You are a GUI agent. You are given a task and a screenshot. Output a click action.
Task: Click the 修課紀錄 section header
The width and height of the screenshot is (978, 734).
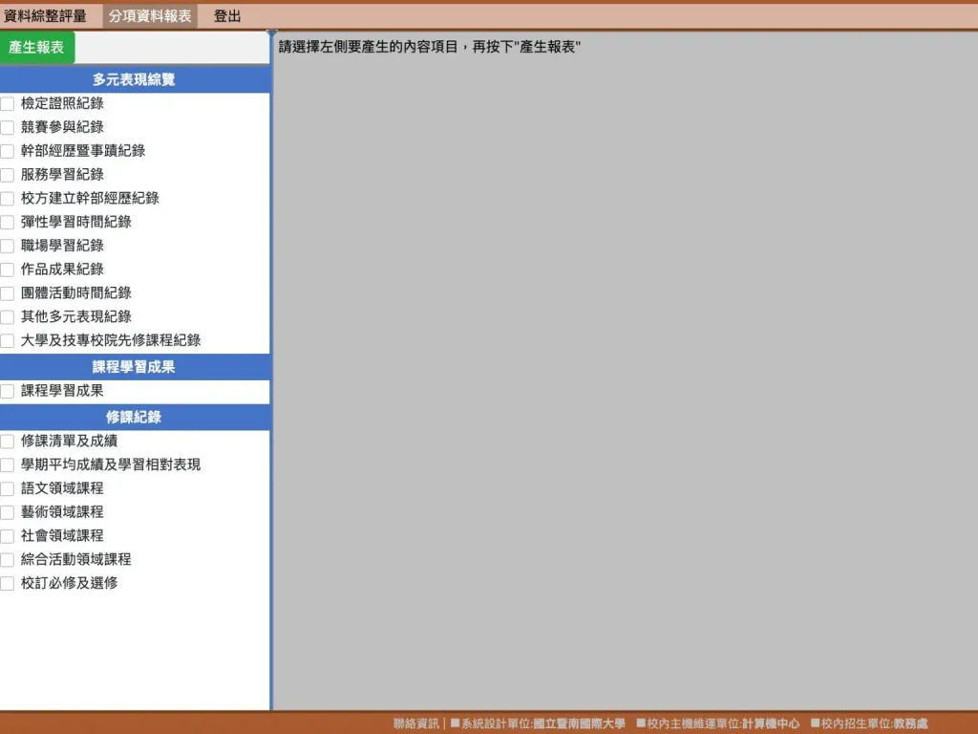(135, 417)
